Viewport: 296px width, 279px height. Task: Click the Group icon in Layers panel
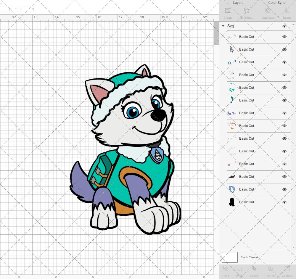click(x=227, y=11)
